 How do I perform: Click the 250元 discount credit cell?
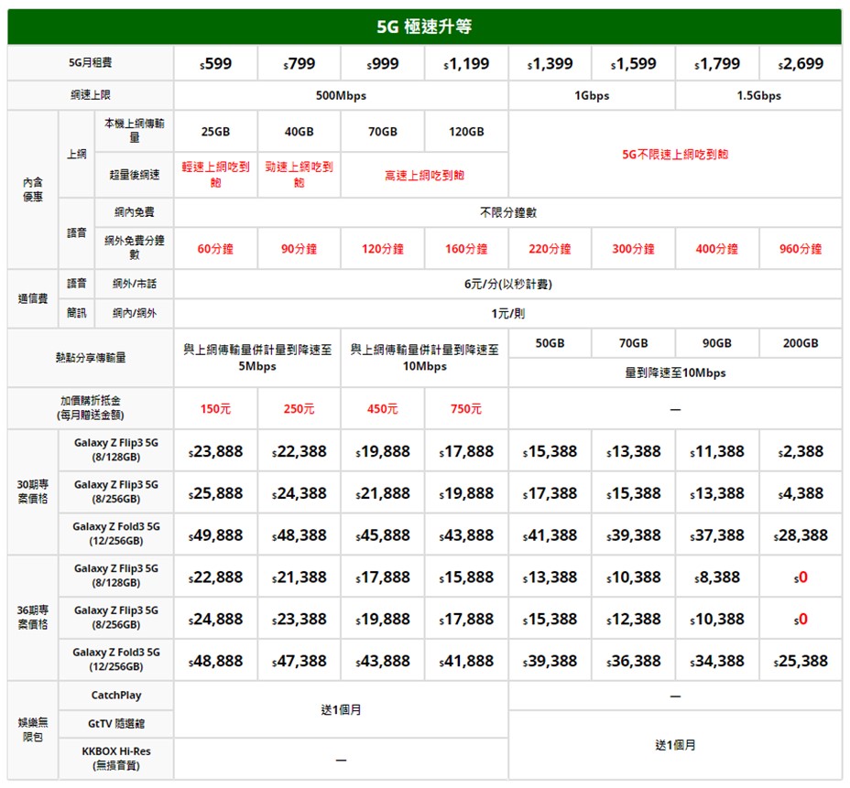300,408
